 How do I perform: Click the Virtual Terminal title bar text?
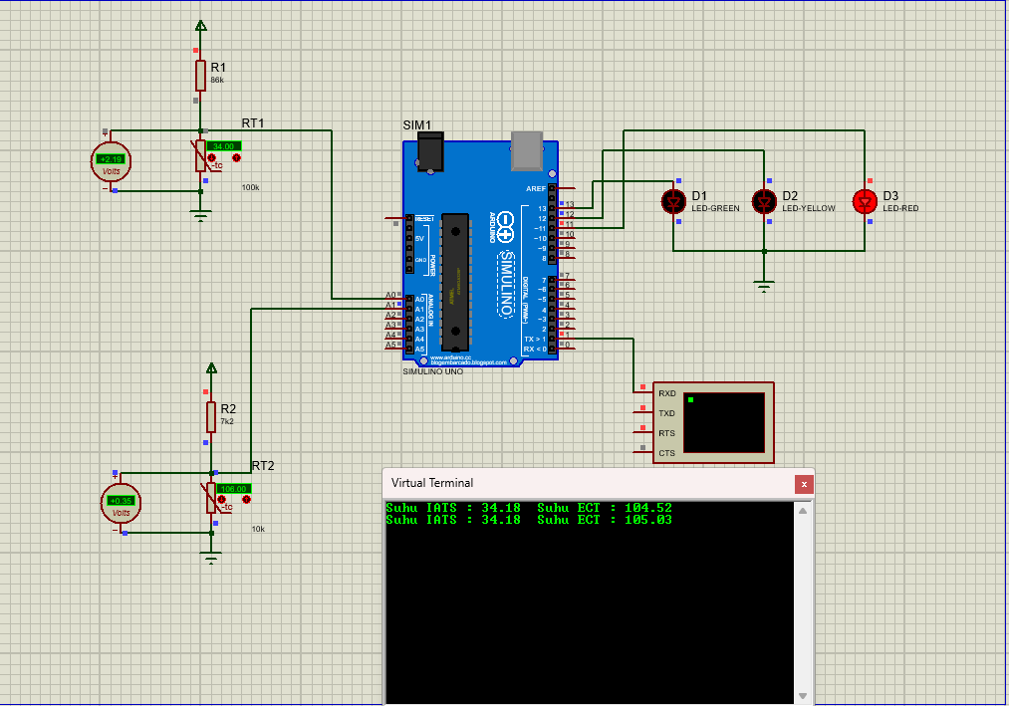(431, 483)
